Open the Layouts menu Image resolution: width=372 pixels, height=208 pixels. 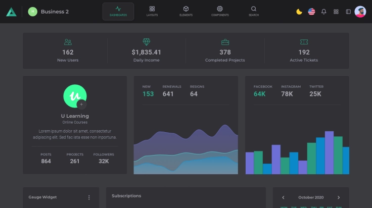pos(152,11)
